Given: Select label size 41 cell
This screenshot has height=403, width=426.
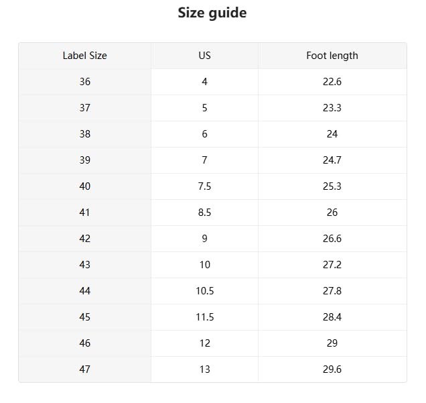Looking at the screenshot, I should click(x=85, y=213).
